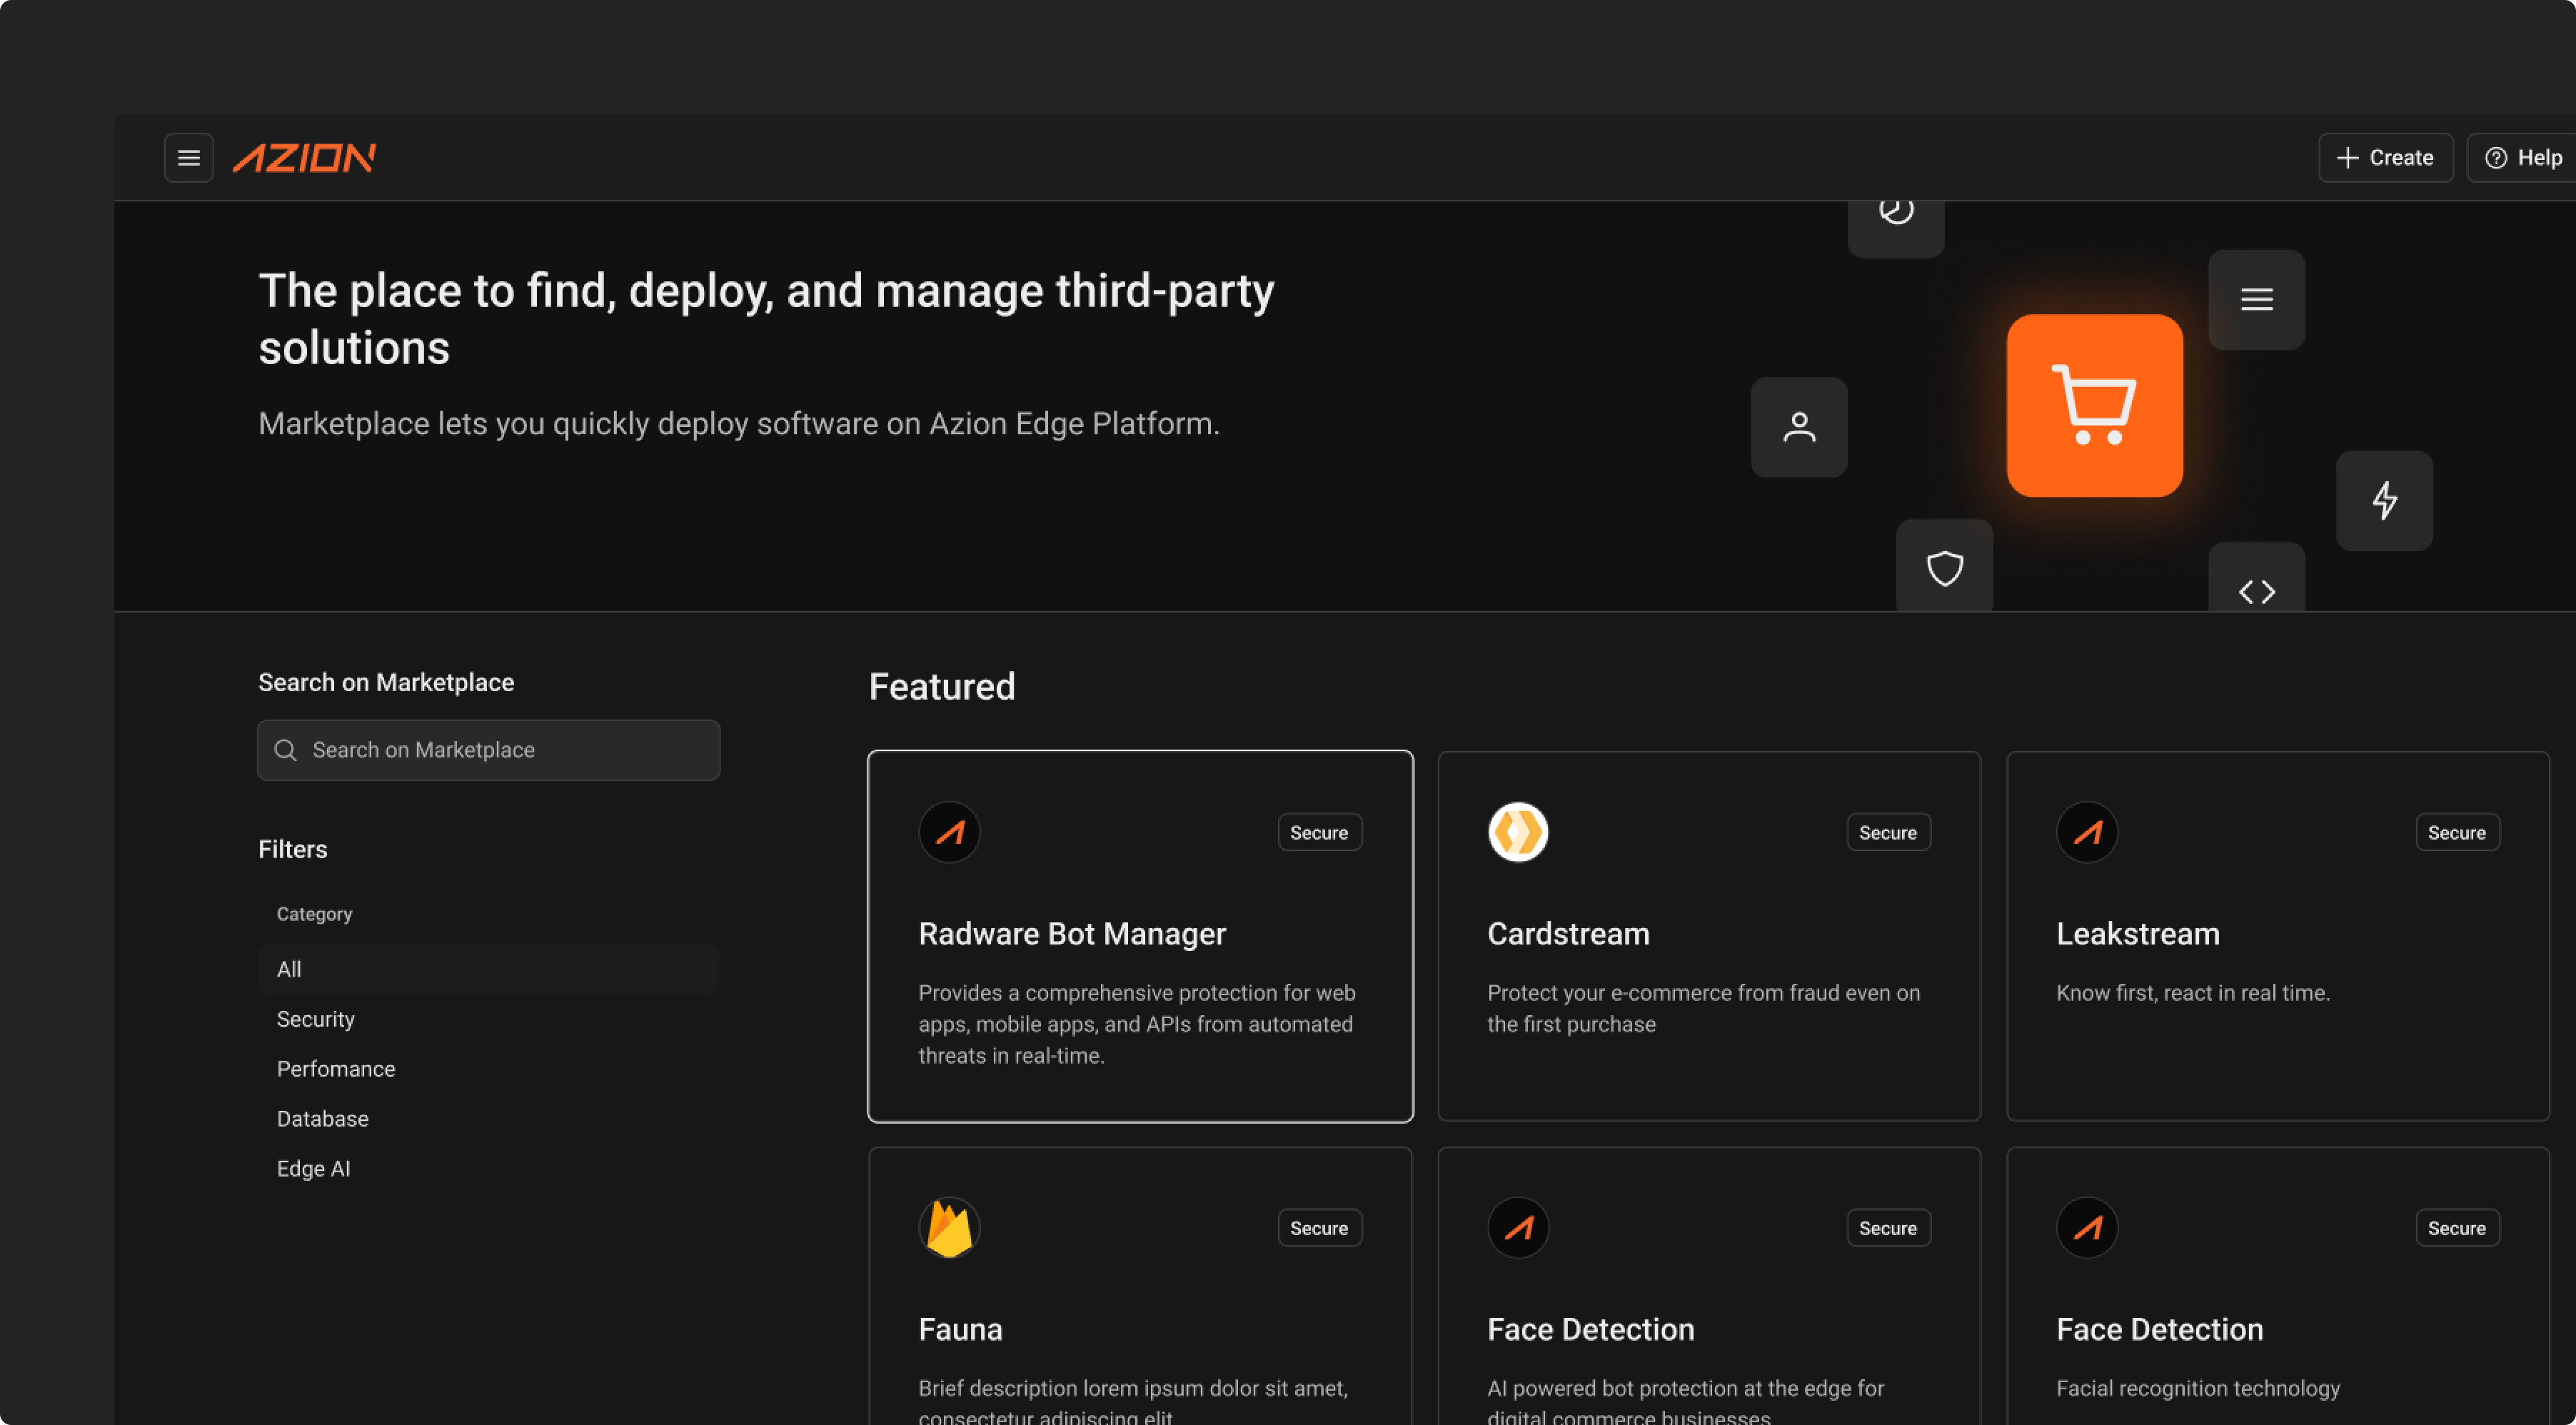Click the orange shopping cart icon

pos(2094,405)
